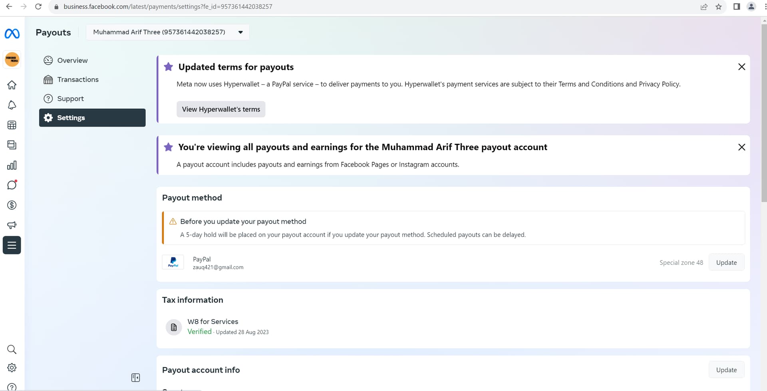
Task: Open notifications bell in sidebar
Action: tap(12, 105)
